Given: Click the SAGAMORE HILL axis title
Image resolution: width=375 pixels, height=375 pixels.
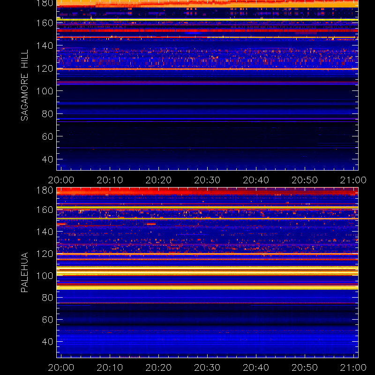Looking at the screenshot, I should click(x=24, y=85).
